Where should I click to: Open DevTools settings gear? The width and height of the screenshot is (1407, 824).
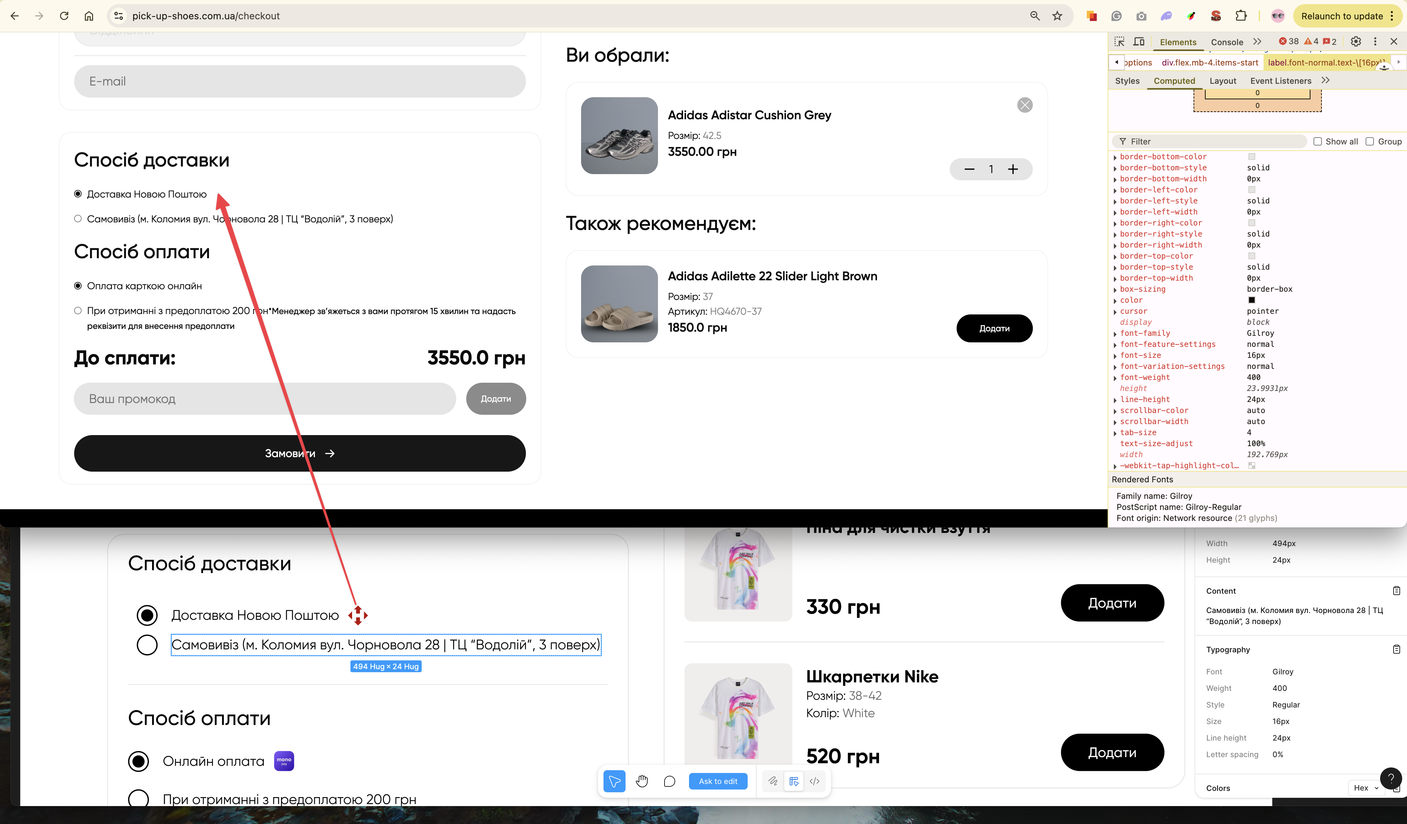point(1356,42)
